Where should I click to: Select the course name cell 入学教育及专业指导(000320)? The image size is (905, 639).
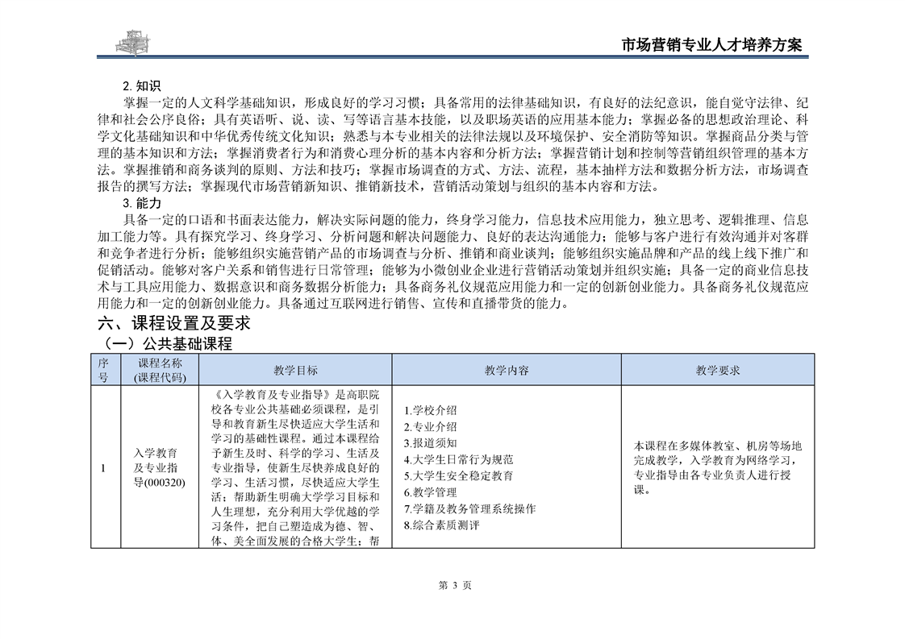(160, 467)
